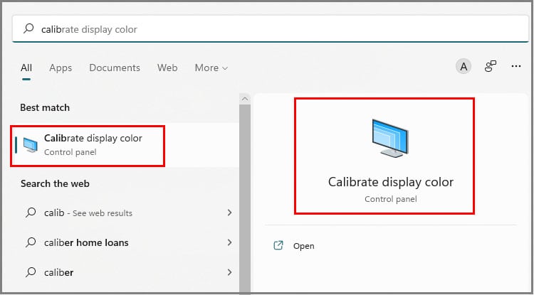This screenshot has height=295, width=534.
Task: Expand the caliber suggestion chevron
Action: point(229,272)
